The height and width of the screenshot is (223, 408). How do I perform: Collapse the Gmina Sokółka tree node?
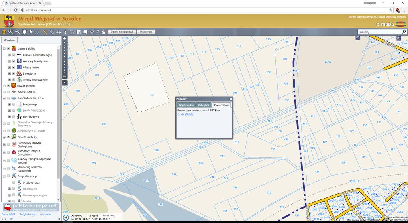[x=4, y=49]
